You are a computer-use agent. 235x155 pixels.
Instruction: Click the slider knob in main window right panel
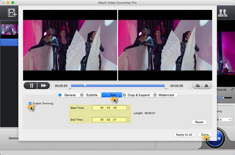[223, 98]
